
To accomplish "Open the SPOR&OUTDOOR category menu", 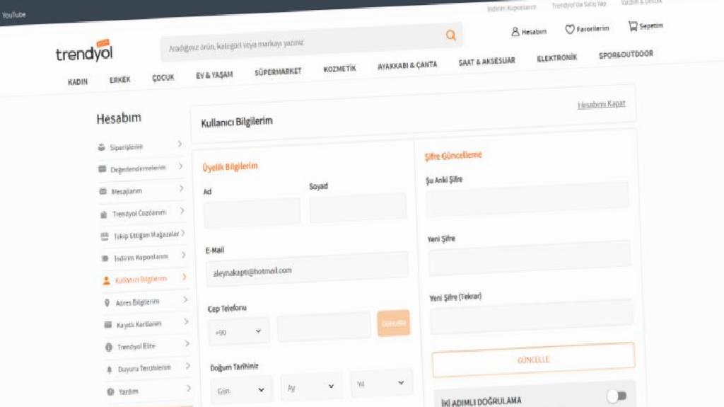I will click(626, 55).
